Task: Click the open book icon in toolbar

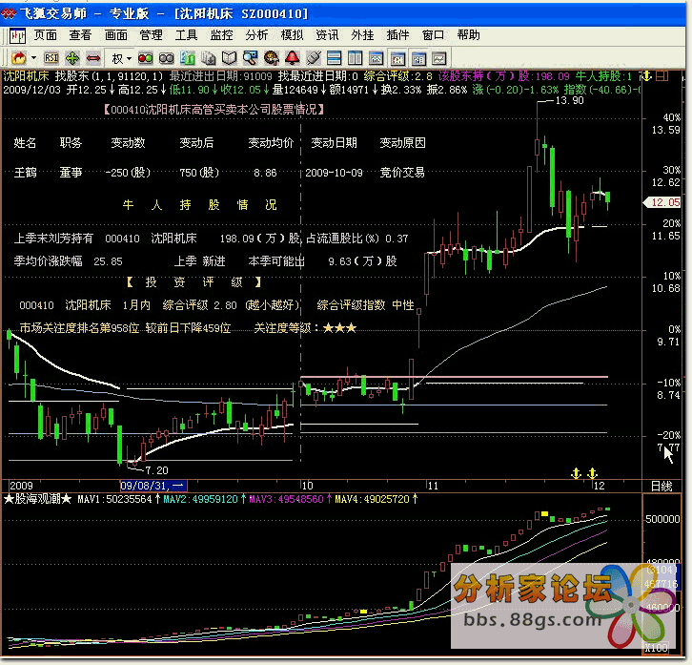Action: pyautogui.click(x=228, y=57)
